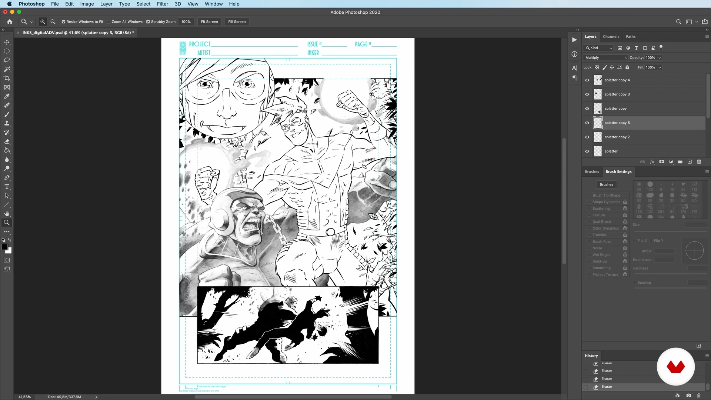Viewport: 711px width, 400px height.
Task: Hide the splatter copy 2 layer
Action: (587, 137)
